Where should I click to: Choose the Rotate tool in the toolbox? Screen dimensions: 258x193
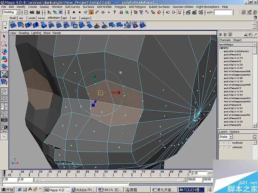[4, 59]
